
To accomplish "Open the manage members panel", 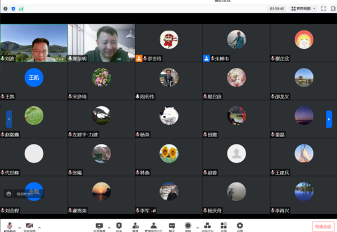I will pyautogui.click(x=152, y=226).
